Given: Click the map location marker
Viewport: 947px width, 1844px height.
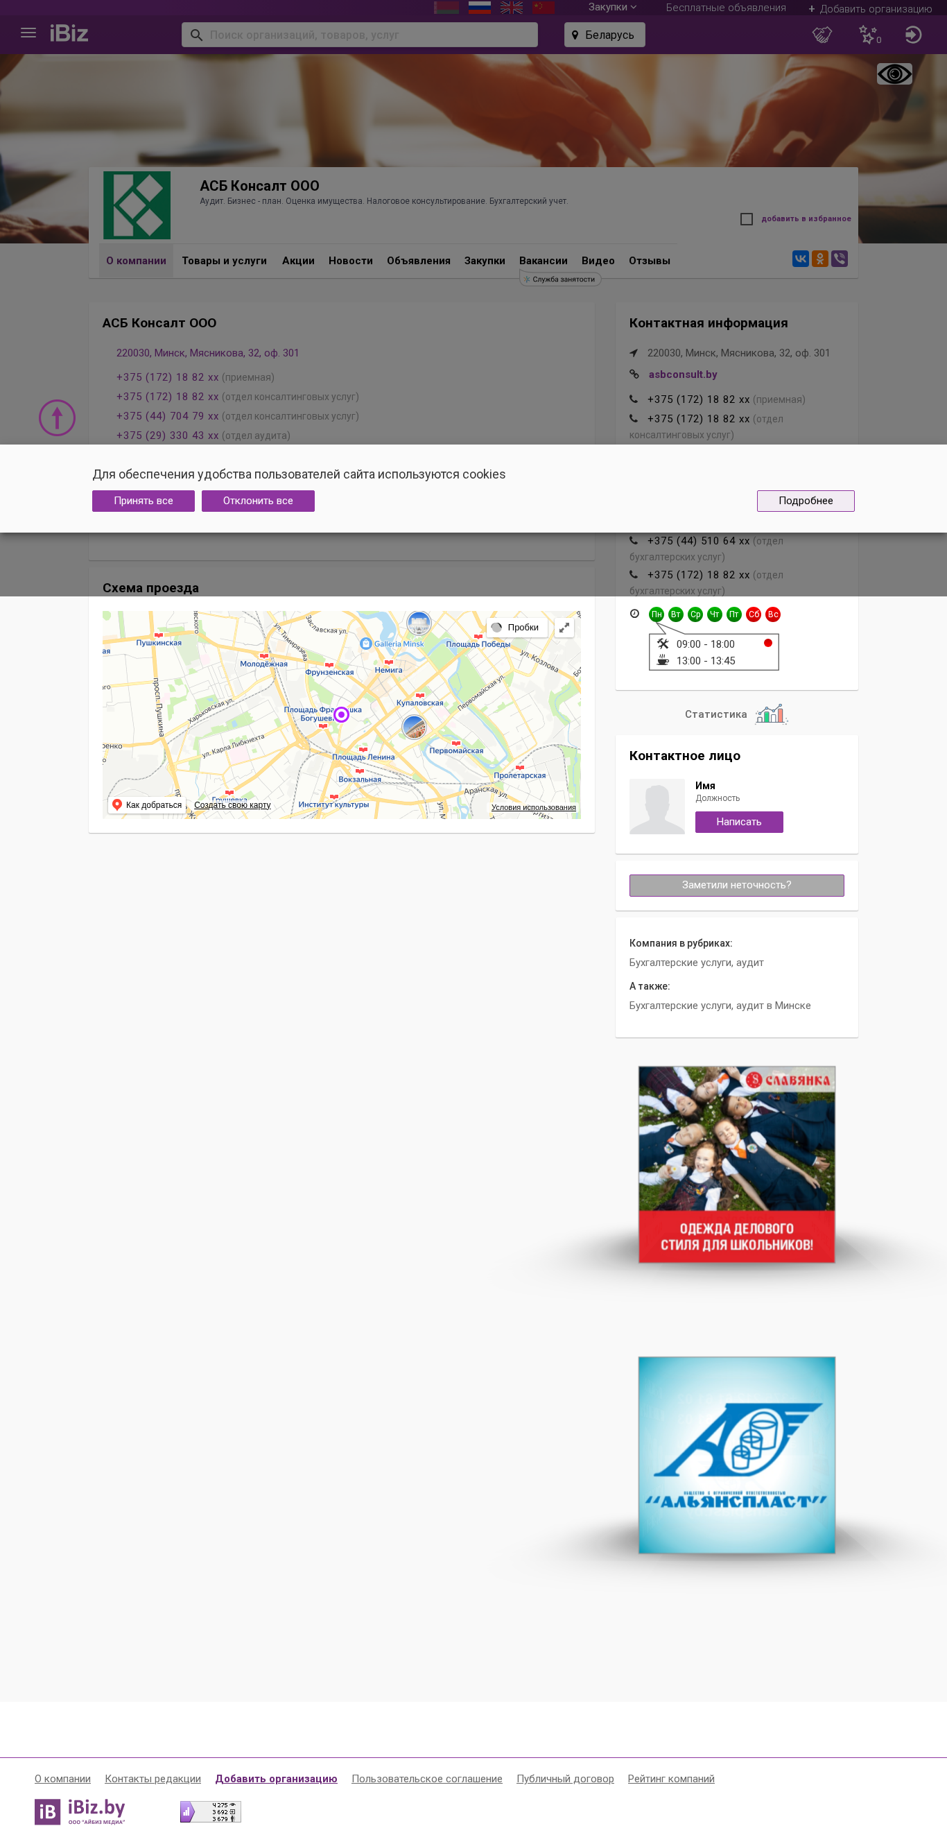Looking at the screenshot, I should coord(342,714).
